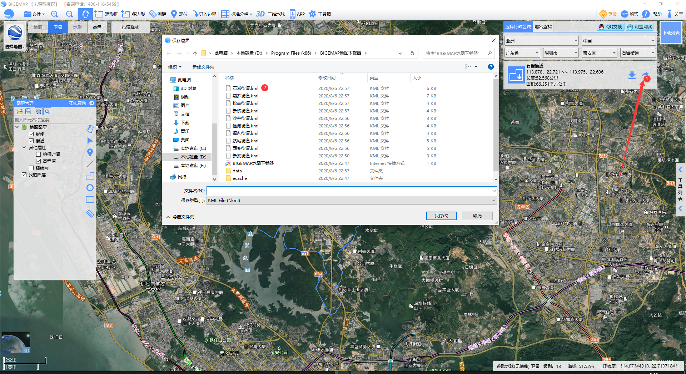
Task: Click the 购买 buy button
Action: click(x=630, y=14)
